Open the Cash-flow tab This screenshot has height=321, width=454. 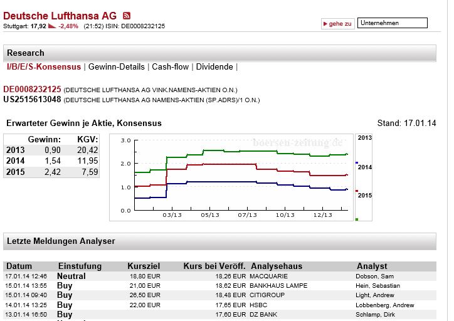coord(171,67)
